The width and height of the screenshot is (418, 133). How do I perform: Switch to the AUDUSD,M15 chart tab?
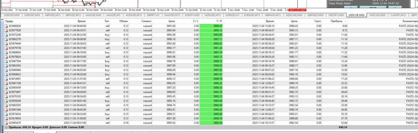(134, 15)
